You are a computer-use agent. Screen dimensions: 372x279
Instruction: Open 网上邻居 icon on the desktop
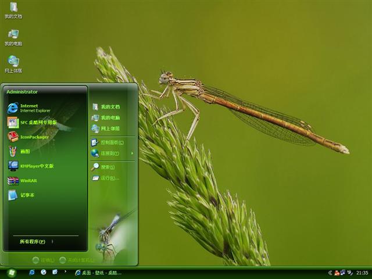[x=13, y=65]
